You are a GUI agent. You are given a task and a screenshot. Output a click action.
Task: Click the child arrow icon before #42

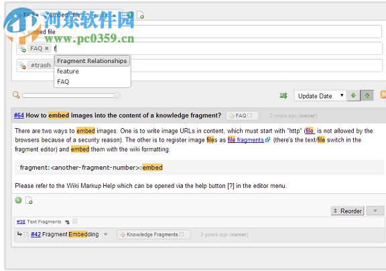[19, 234]
